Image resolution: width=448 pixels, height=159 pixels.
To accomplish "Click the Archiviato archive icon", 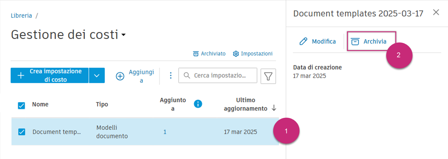I will 196,54.
